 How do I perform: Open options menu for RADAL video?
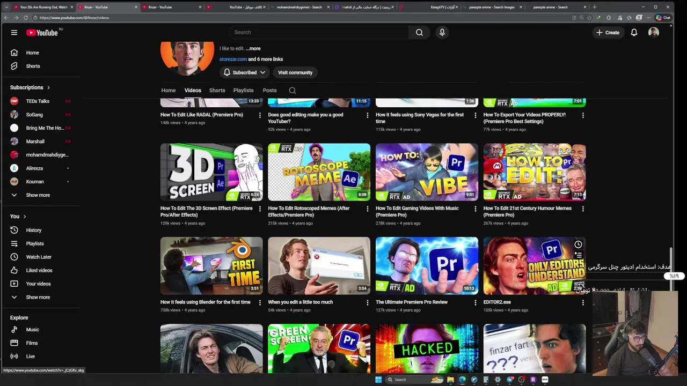tap(260, 115)
